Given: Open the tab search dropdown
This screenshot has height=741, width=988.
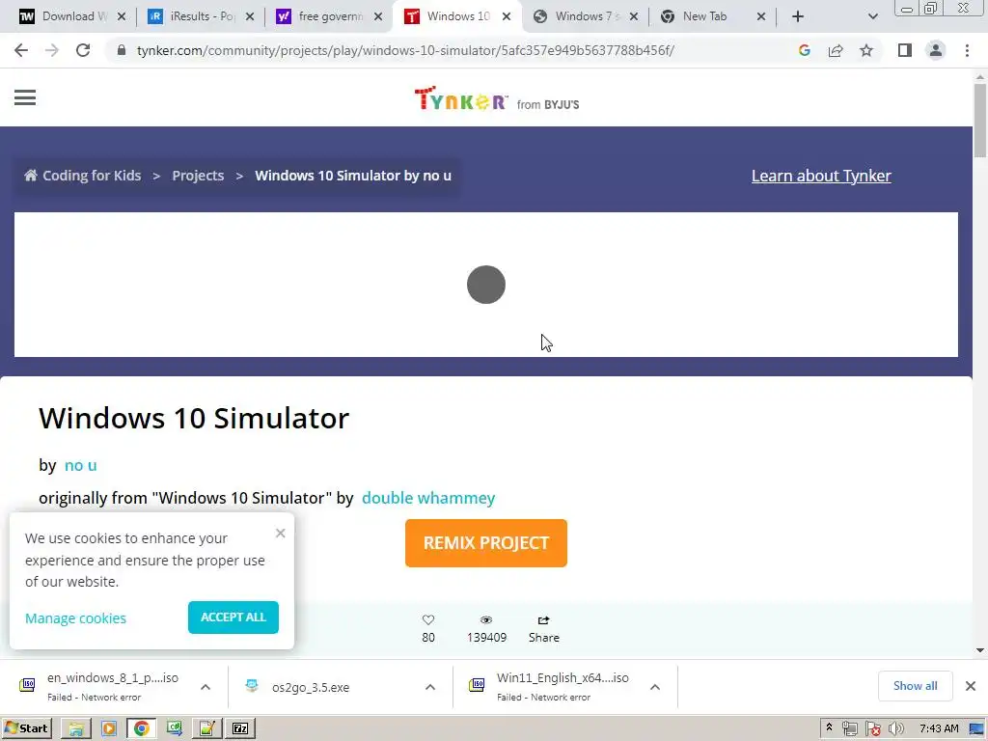Looking at the screenshot, I should [x=872, y=16].
